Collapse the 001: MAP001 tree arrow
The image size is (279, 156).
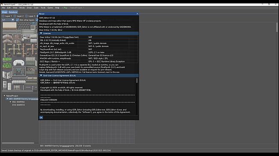[x=7, y=99]
